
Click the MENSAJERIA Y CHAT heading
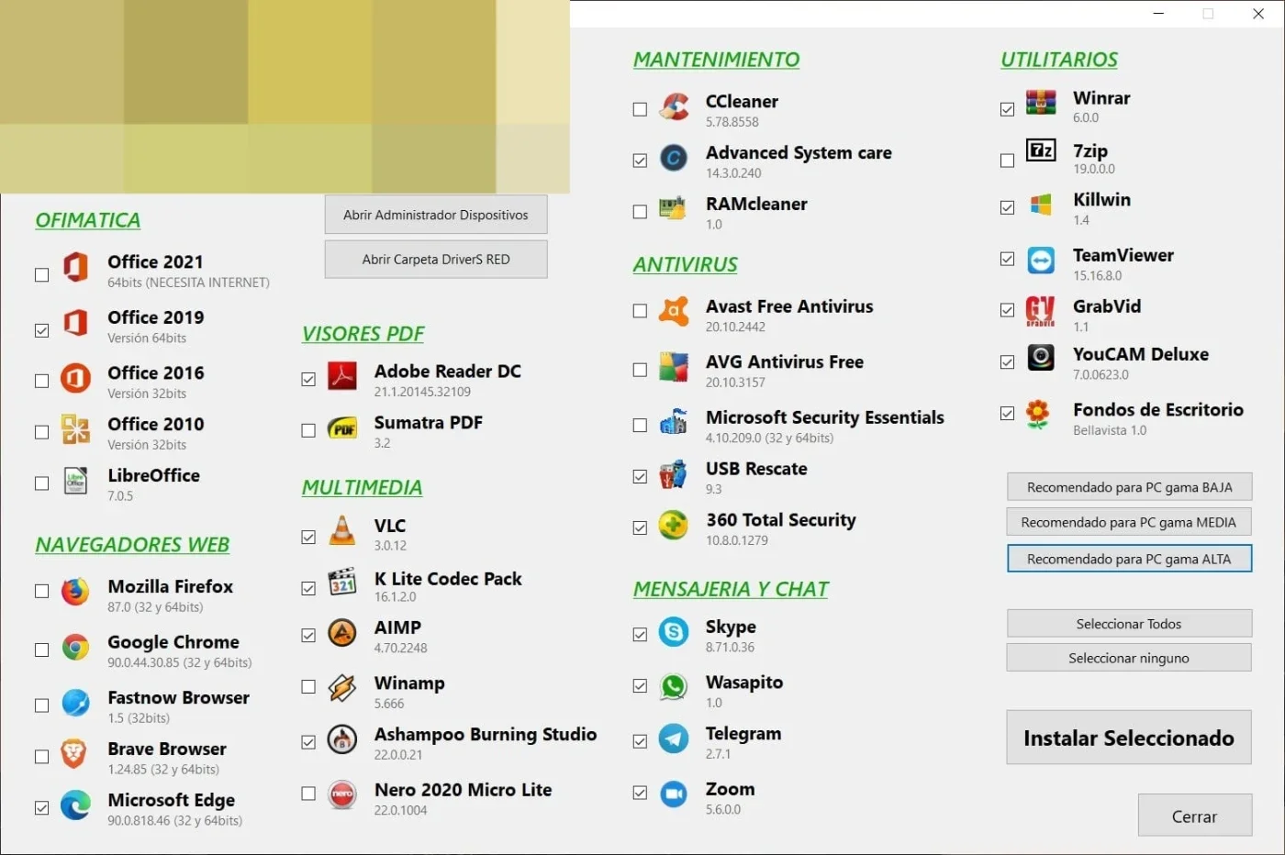click(731, 589)
